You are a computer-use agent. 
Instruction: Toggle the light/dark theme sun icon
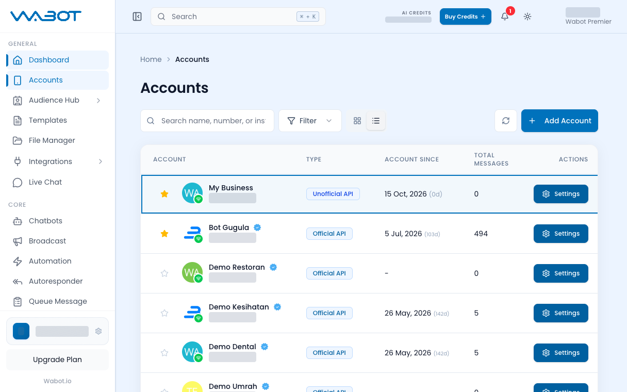point(527,17)
